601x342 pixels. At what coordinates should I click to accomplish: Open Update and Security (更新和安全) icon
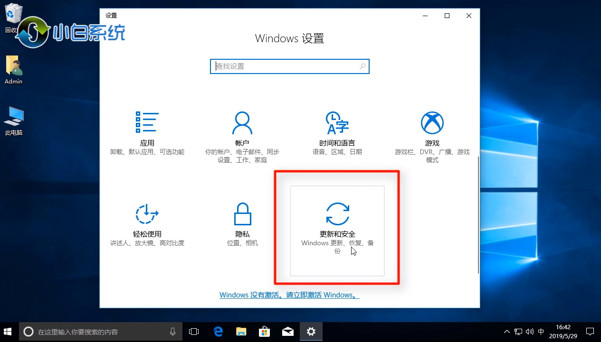(337, 214)
